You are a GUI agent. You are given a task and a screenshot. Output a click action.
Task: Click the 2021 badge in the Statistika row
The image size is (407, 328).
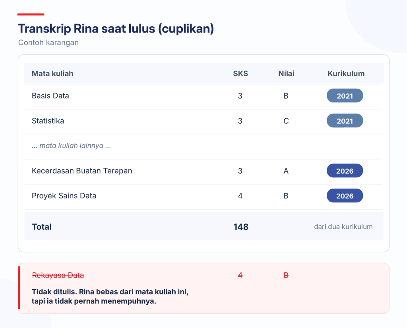[x=345, y=120]
